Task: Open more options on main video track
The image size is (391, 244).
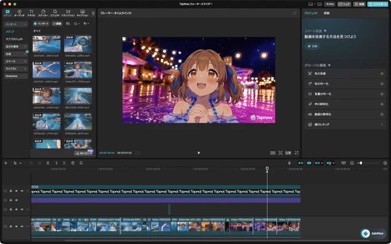Action: tap(28, 227)
